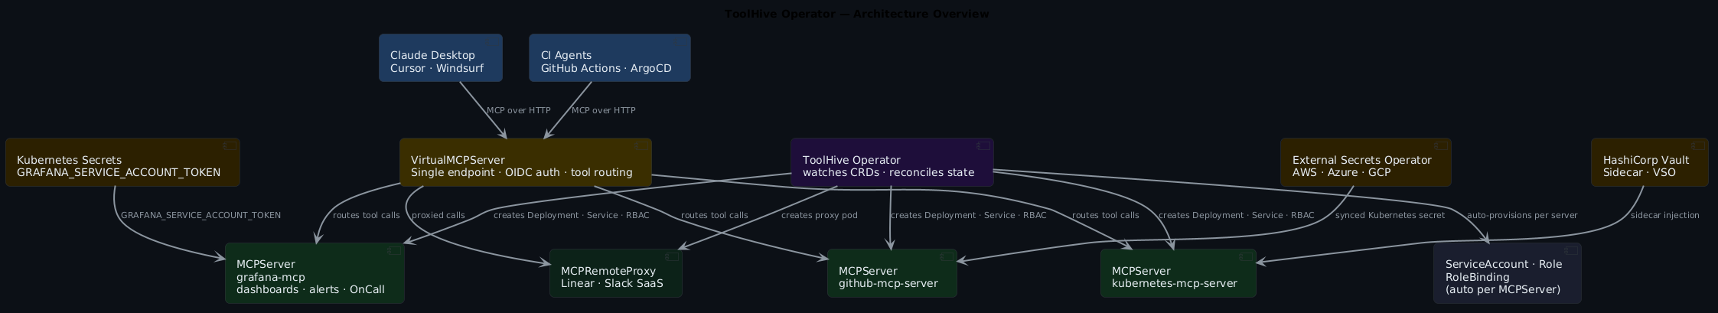The width and height of the screenshot is (1718, 313).
Task: Select the grafana-mcp MCPServer node
Action: [x=315, y=273]
